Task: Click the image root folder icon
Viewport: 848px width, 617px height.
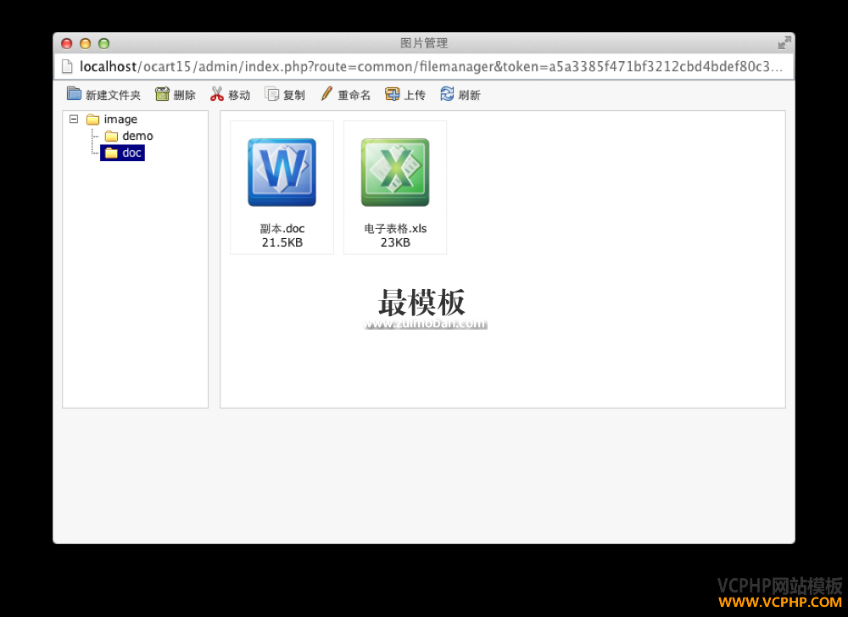Action: (93, 119)
